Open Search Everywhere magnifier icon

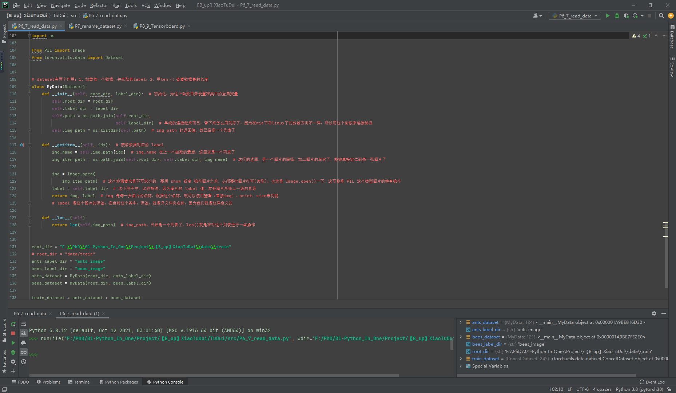pyautogui.click(x=661, y=16)
